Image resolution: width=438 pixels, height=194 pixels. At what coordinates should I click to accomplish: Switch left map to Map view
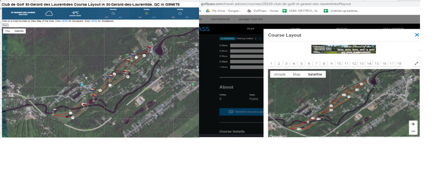pyautogui.click(x=8, y=31)
